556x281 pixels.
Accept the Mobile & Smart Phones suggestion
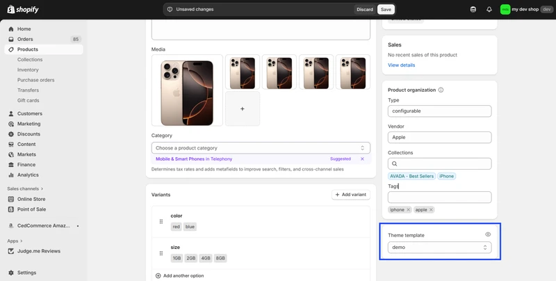194,159
